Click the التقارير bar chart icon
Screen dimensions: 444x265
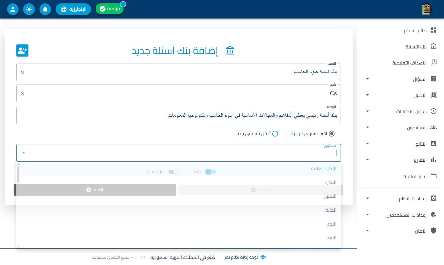(434, 160)
